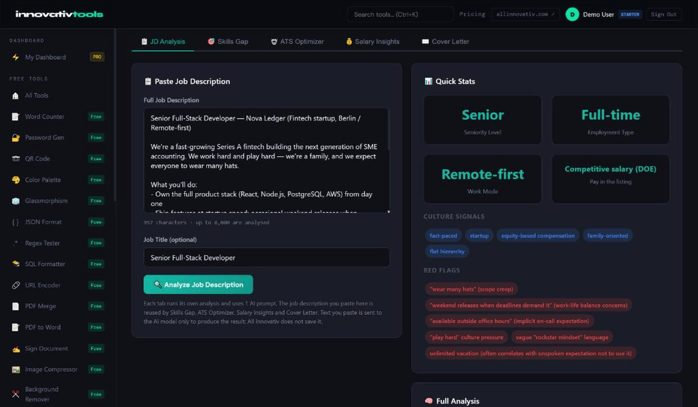Image resolution: width=698 pixels, height=407 pixels.
Task: Switch to the Salary Insights tab
Action: [373, 41]
